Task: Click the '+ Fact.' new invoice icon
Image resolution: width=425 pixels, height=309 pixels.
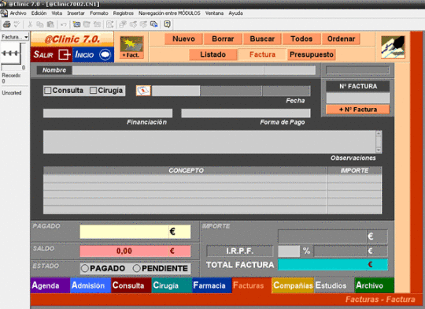Action: click(131, 47)
